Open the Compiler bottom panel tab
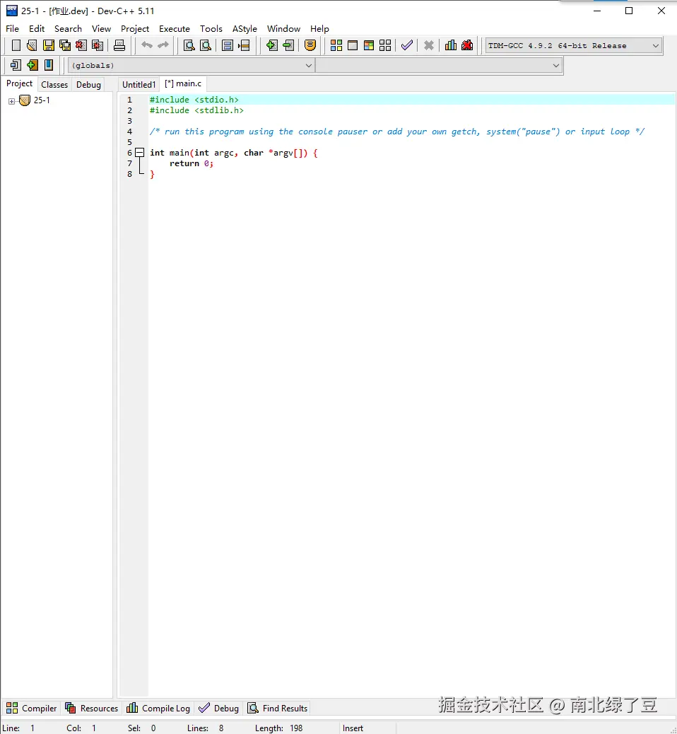 coord(31,709)
